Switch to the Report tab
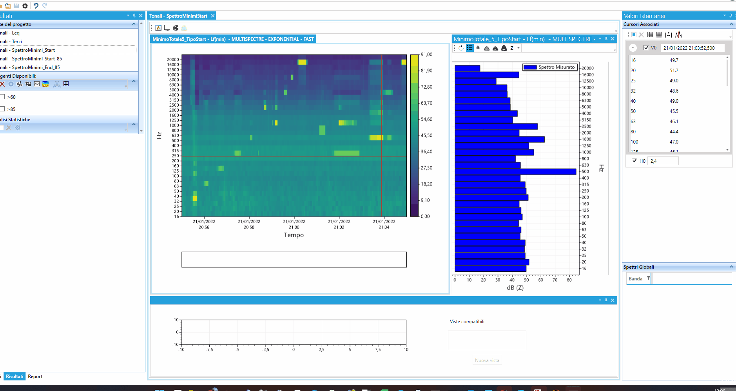 (x=35, y=376)
